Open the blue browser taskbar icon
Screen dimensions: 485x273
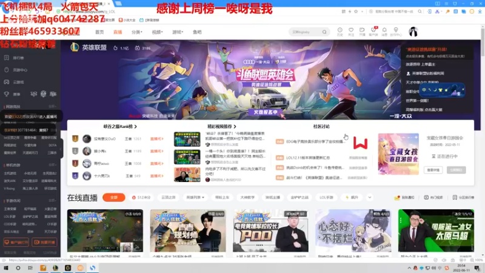(x=93, y=268)
